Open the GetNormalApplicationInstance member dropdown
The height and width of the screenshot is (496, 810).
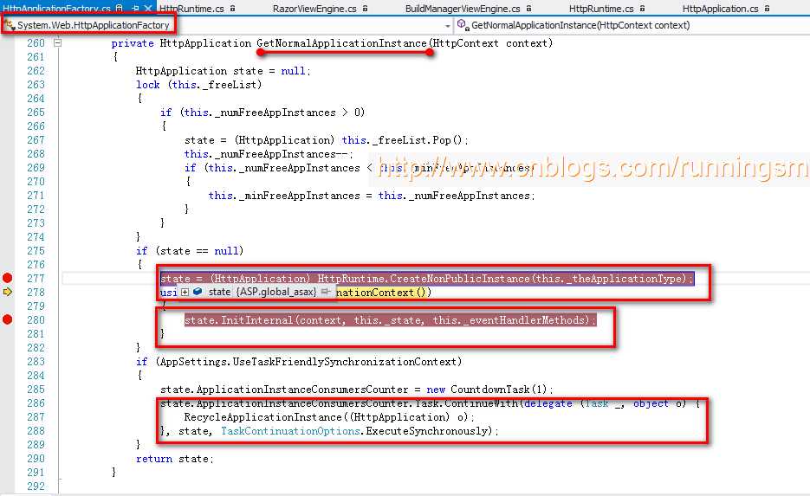click(x=632, y=25)
